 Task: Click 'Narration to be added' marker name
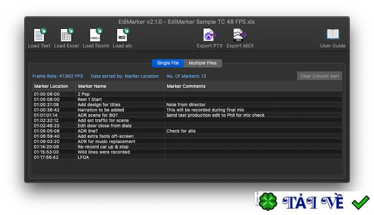(x=101, y=110)
